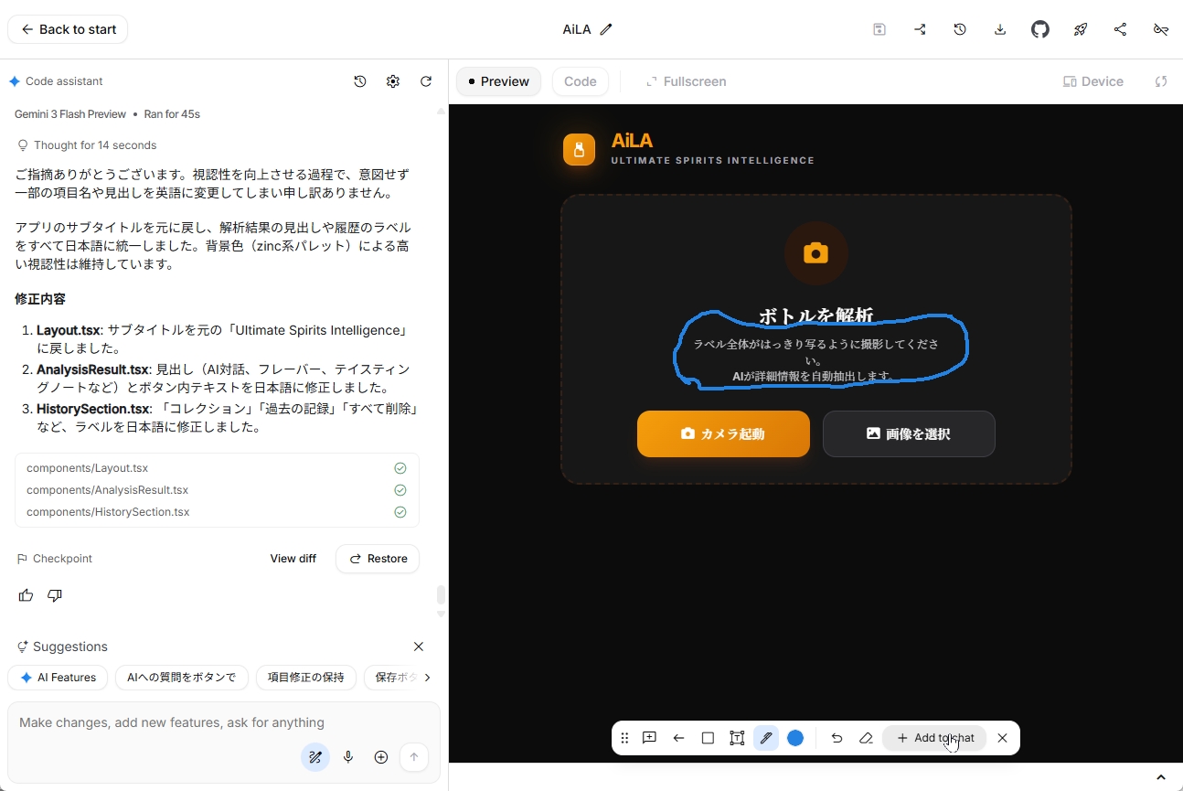This screenshot has width=1183, height=791.
Task: Click the plus icon to add attachments
Action: (381, 757)
